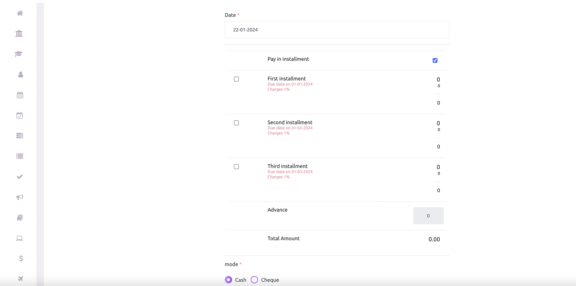Click the dollar sign fees icon
This screenshot has height=286, width=576.
[x=21, y=258]
